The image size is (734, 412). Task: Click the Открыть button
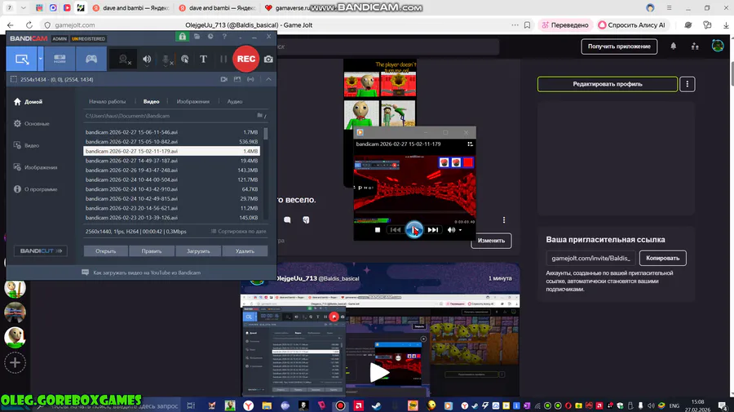pyautogui.click(x=106, y=251)
